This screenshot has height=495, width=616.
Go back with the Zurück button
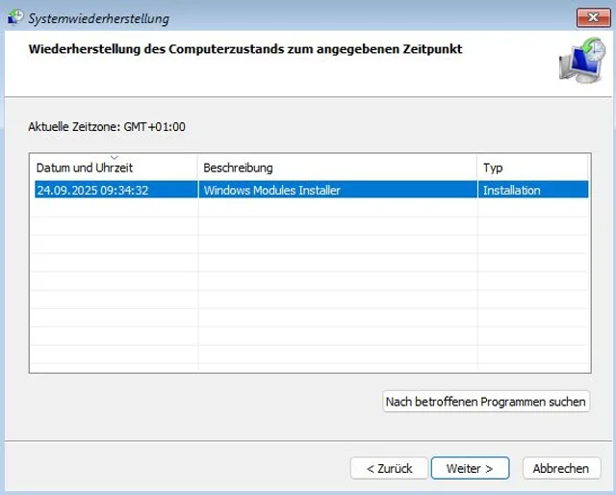389,468
